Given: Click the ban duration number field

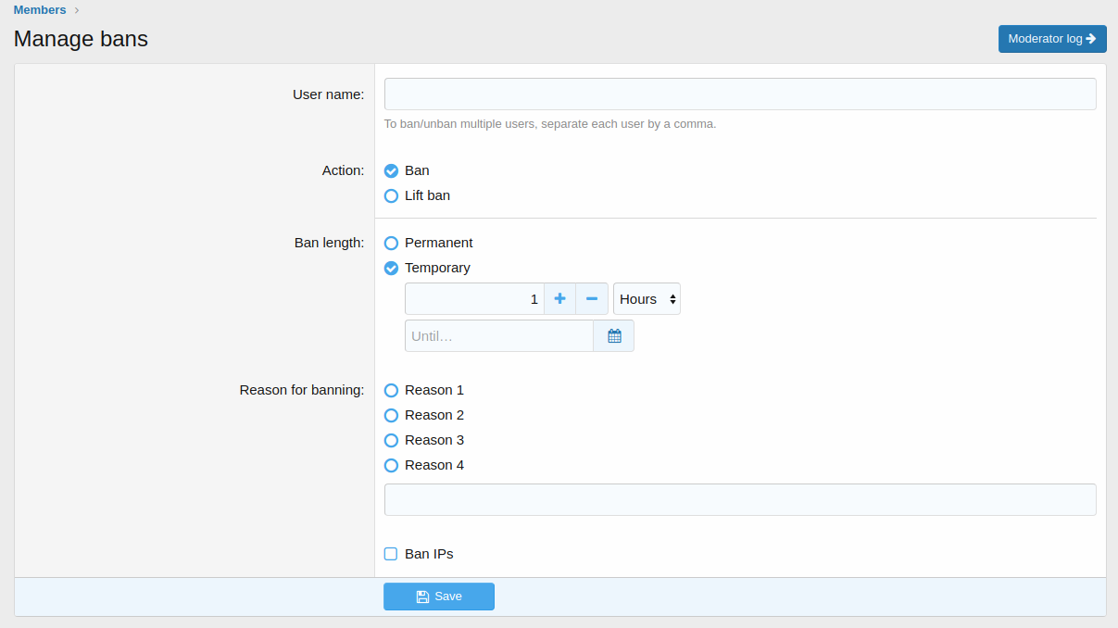Looking at the screenshot, I should 474,299.
